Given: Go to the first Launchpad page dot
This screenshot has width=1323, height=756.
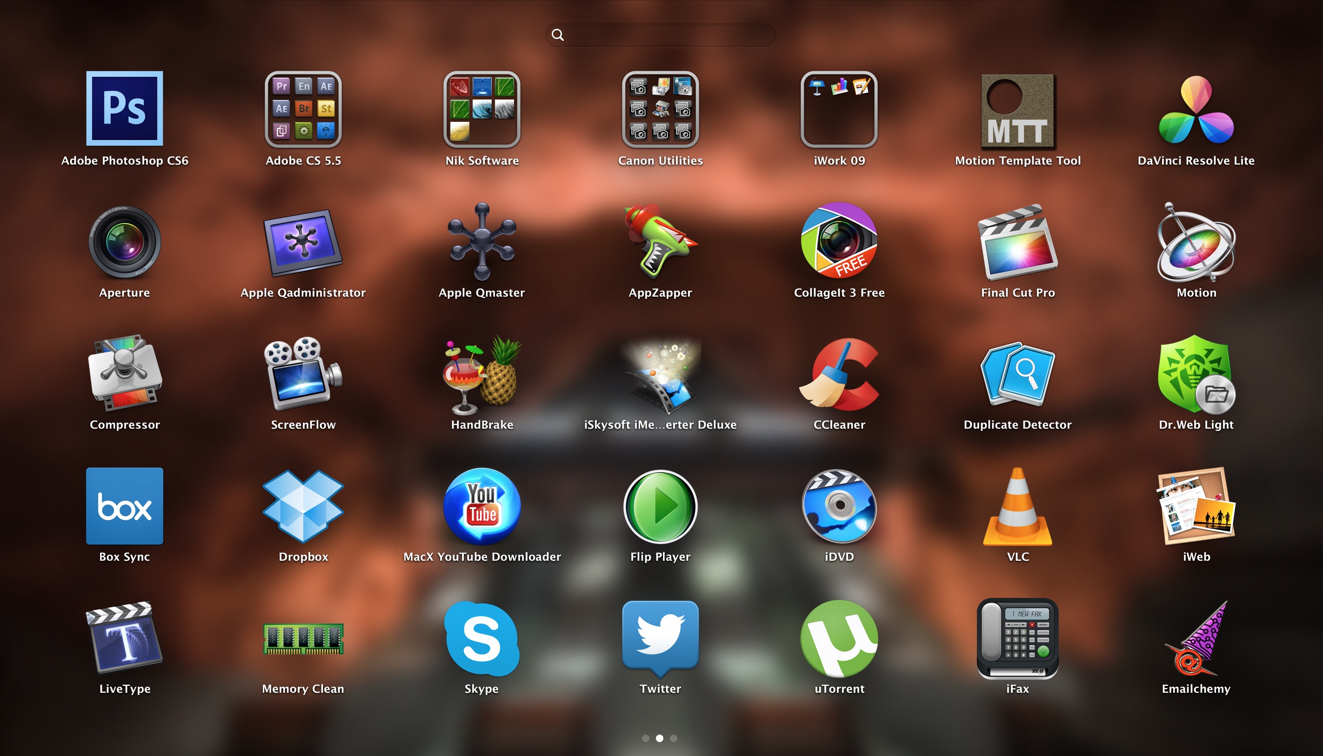Looking at the screenshot, I should coord(645,738).
